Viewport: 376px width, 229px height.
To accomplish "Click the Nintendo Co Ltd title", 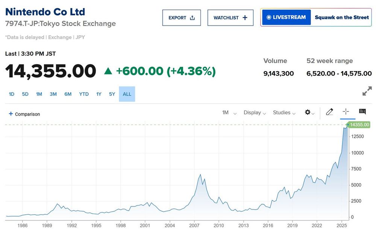I will pos(45,12).
